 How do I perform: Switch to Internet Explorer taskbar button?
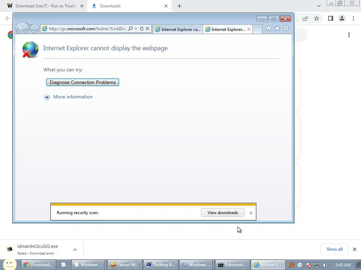pyautogui.click(x=268, y=265)
